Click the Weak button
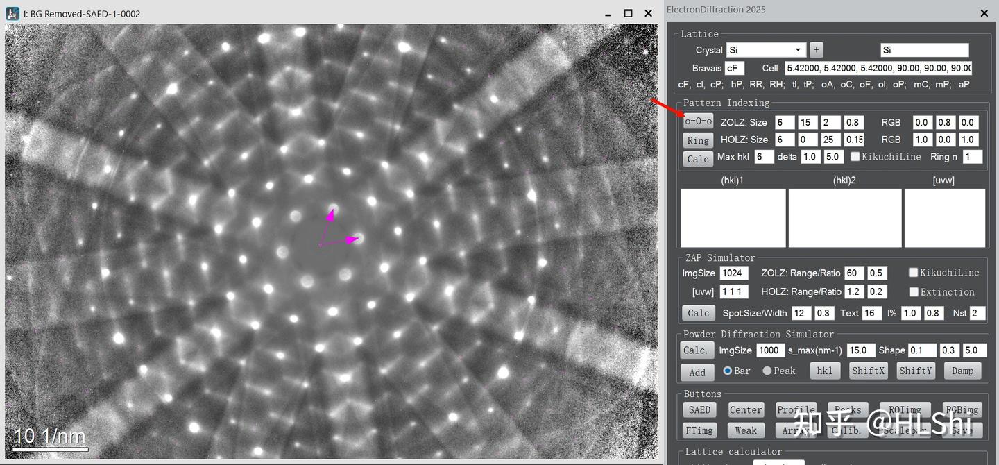Image resolution: width=999 pixels, height=465 pixels. 746,430
